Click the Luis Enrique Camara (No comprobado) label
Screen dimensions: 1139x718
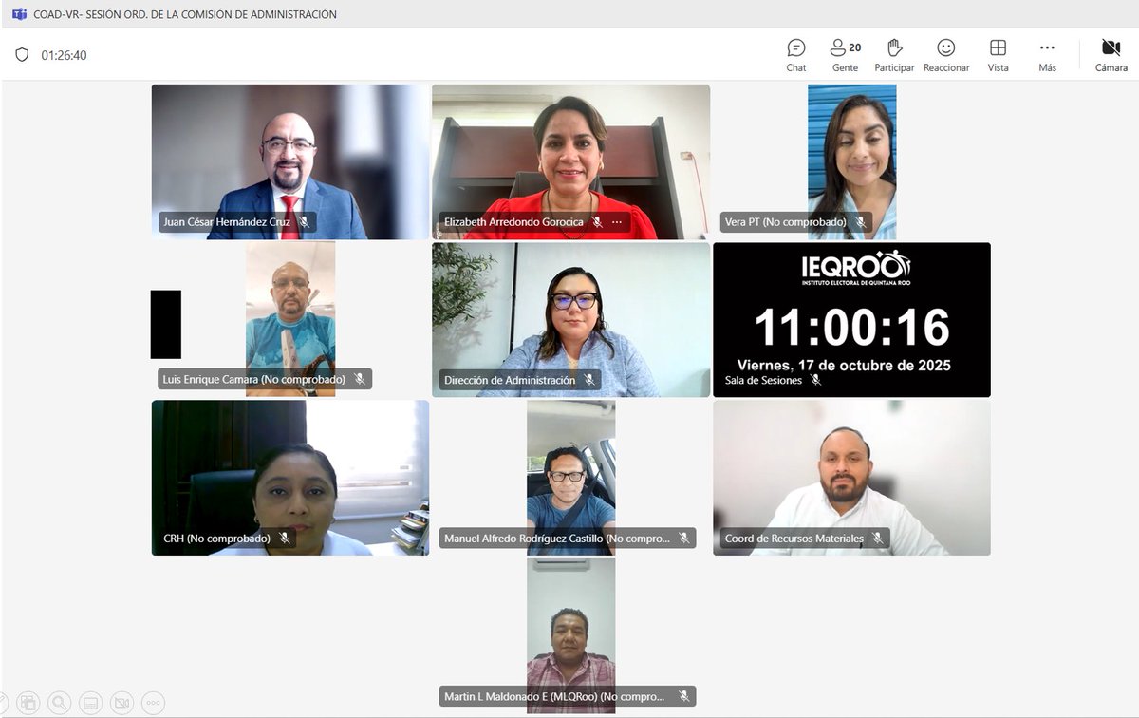(253, 379)
